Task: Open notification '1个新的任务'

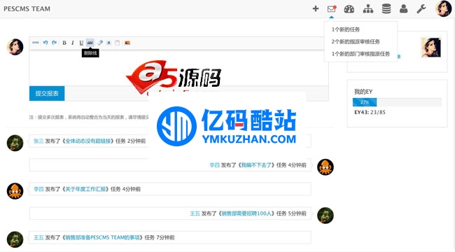Action: [x=346, y=29]
